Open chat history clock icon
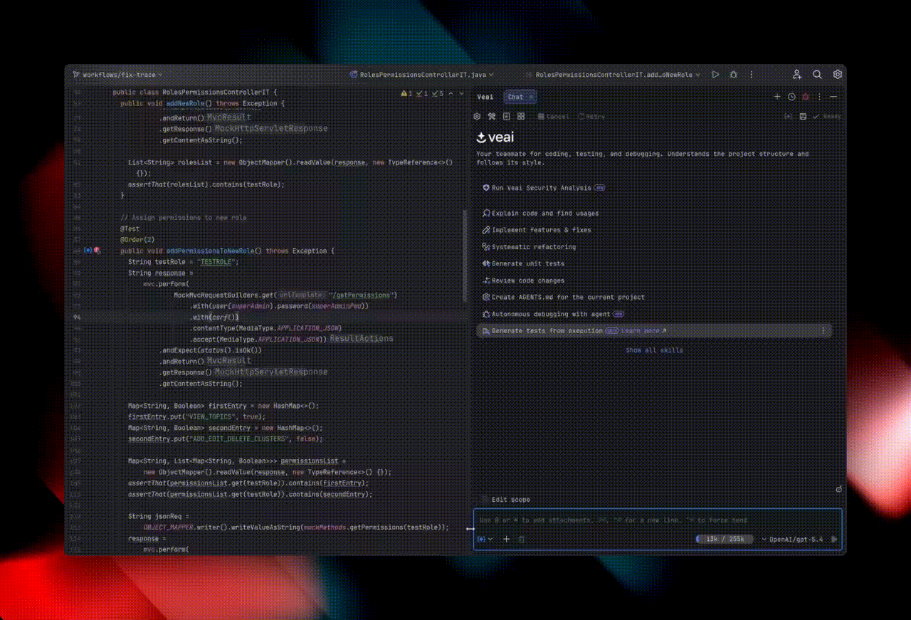This screenshot has width=911, height=620. (791, 97)
